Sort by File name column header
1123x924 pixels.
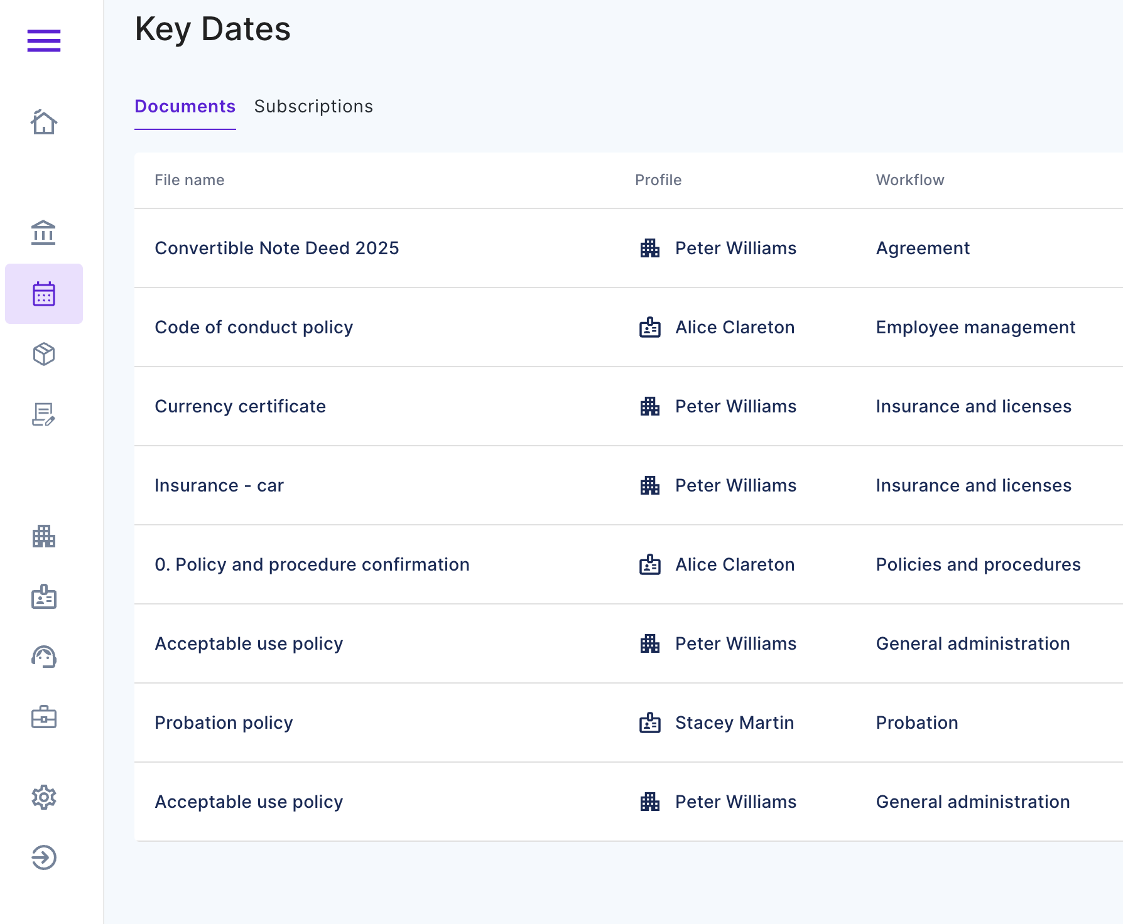click(x=190, y=180)
